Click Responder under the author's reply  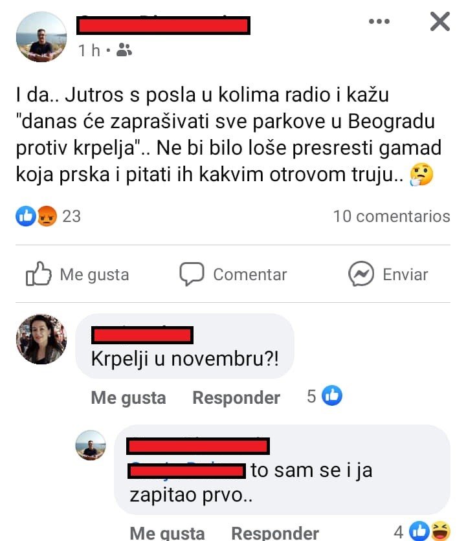275,533
